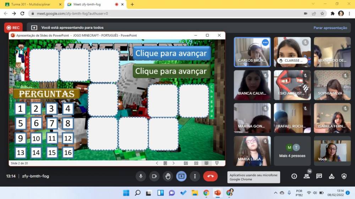This screenshot has height=199, width=355.
Task: Click the Mais 4 pessoas tile
Action: click(x=292, y=151)
